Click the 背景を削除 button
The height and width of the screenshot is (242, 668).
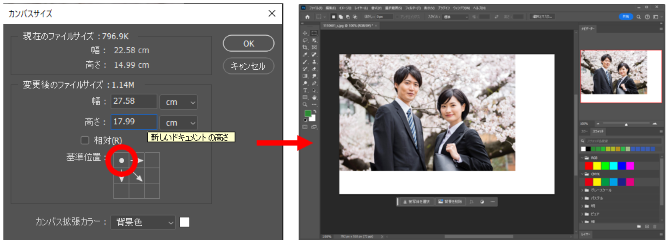point(451,201)
